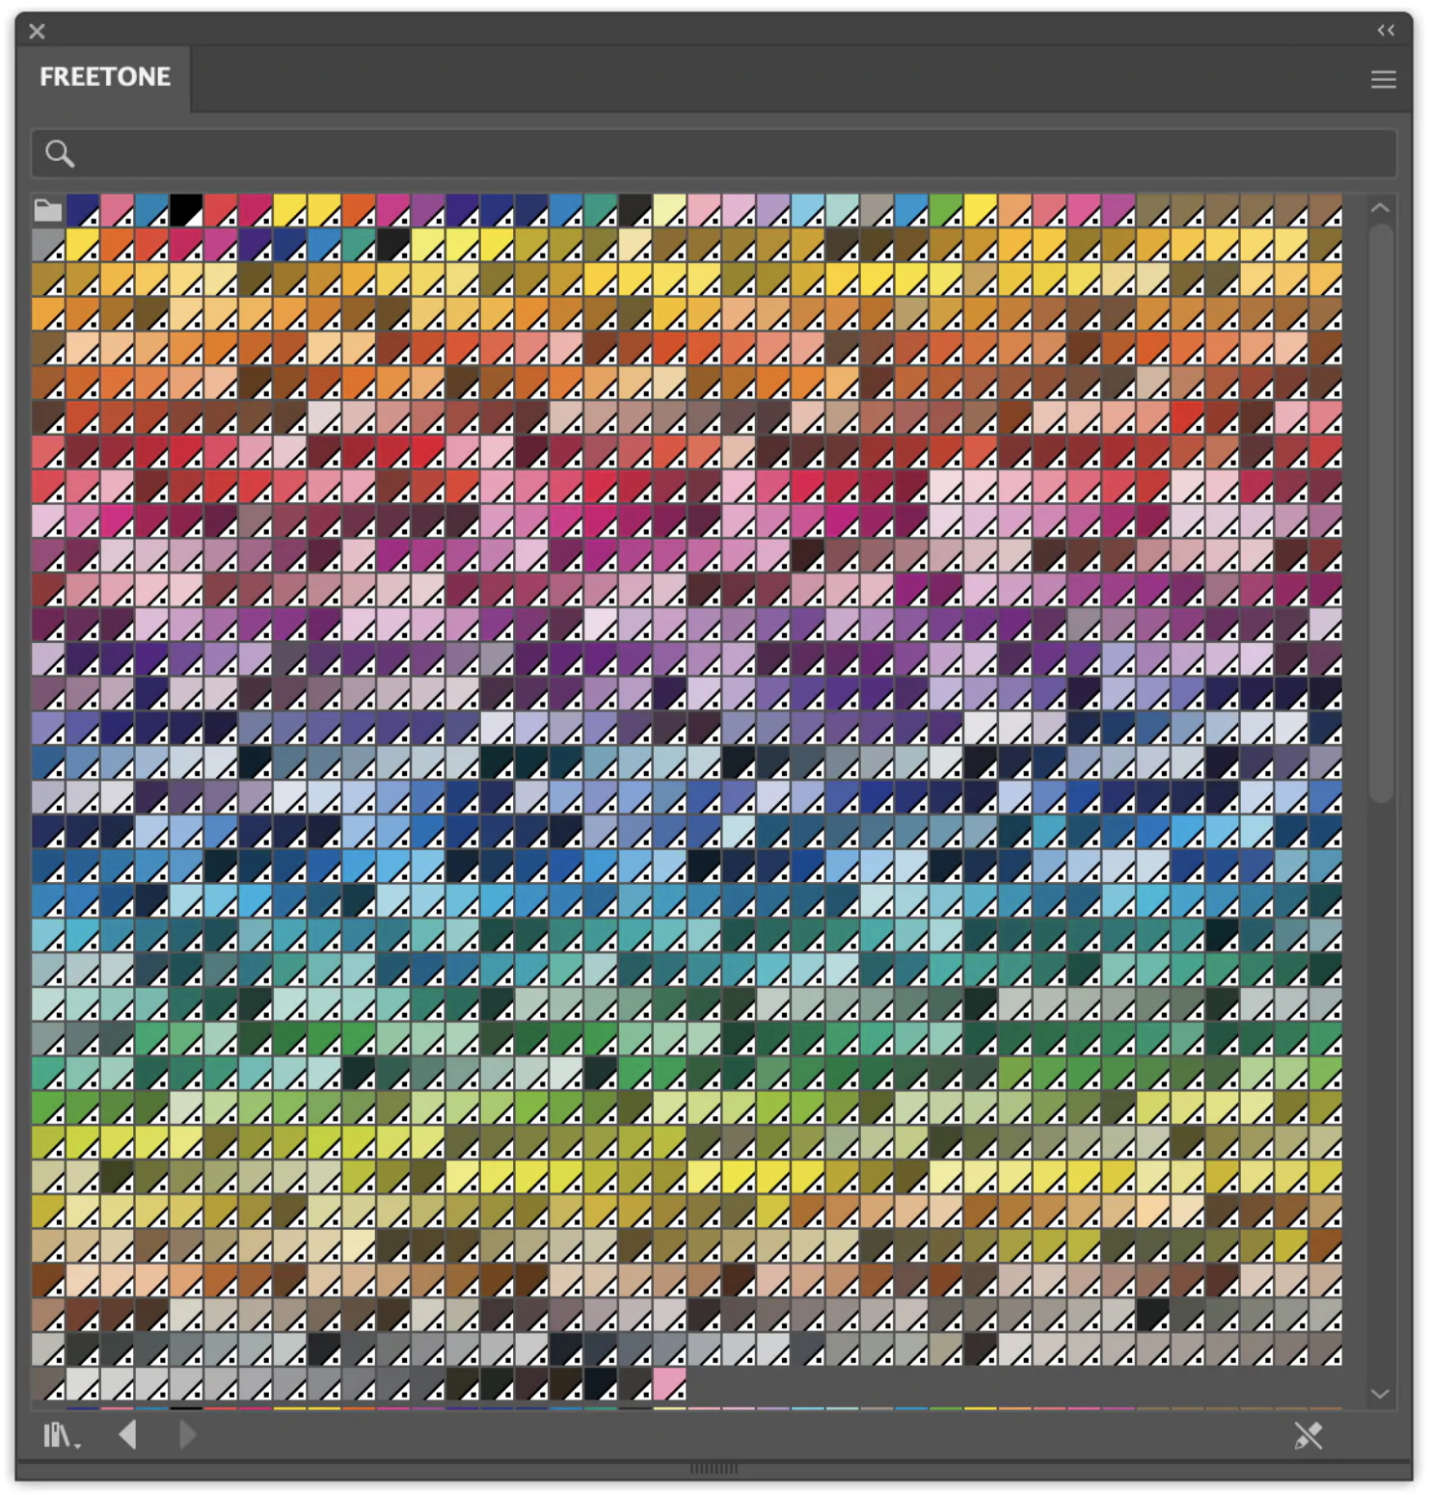Pick the black swatch in top row
This screenshot has height=1495, width=1430.
click(x=186, y=210)
